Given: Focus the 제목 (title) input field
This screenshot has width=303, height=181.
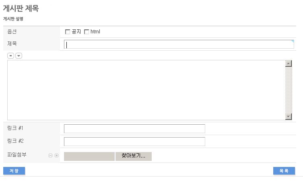Looking at the screenshot, I should click(x=179, y=44).
